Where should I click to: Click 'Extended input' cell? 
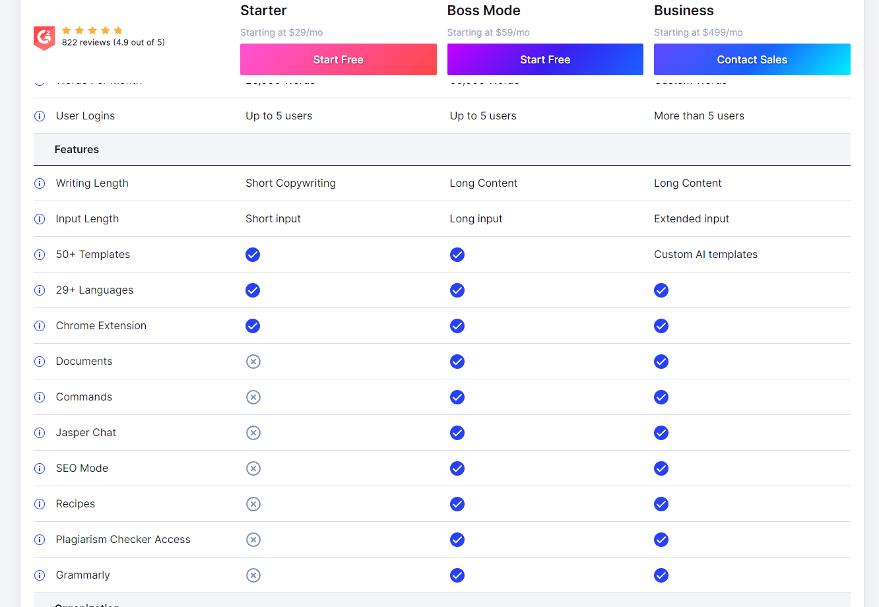coord(692,219)
